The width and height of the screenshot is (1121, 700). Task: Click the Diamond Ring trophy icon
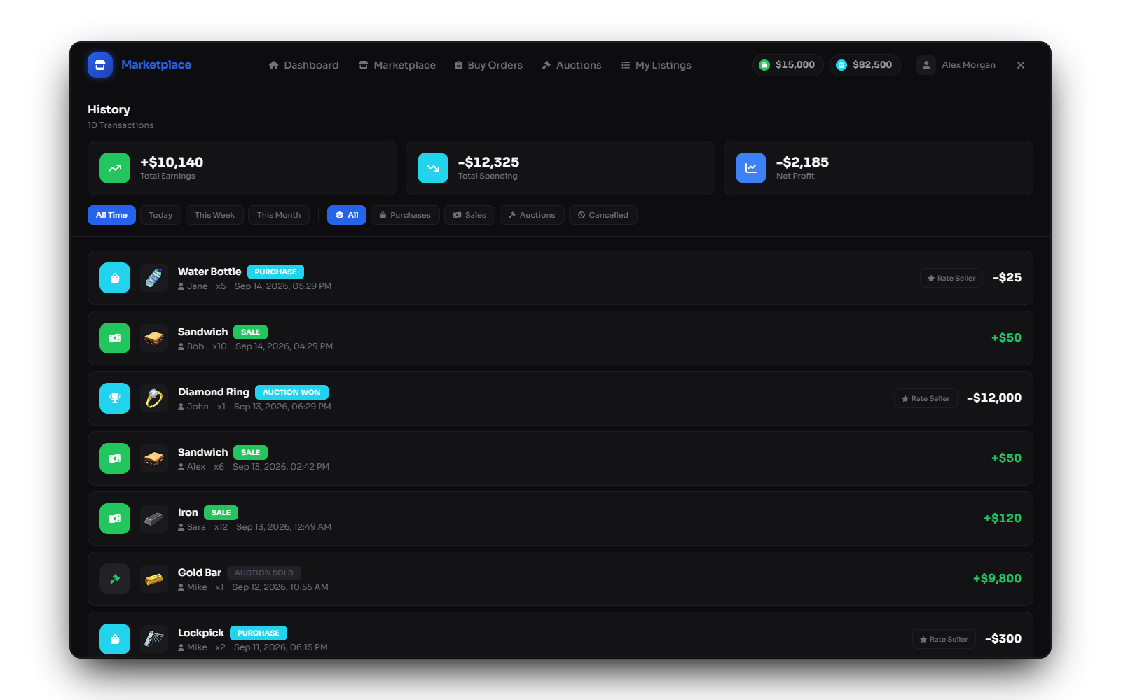pyautogui.click(x=115, y=398)
